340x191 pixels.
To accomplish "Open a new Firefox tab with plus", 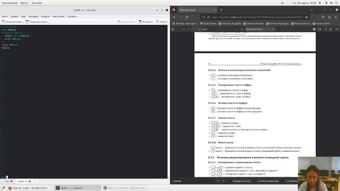I will 221,10.
